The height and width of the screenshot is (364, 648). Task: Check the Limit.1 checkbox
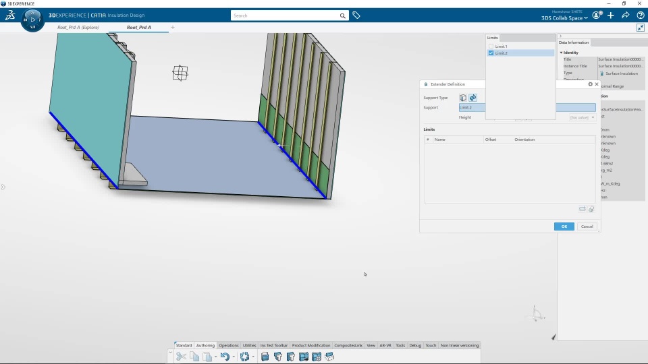click(x=491, y=47)
